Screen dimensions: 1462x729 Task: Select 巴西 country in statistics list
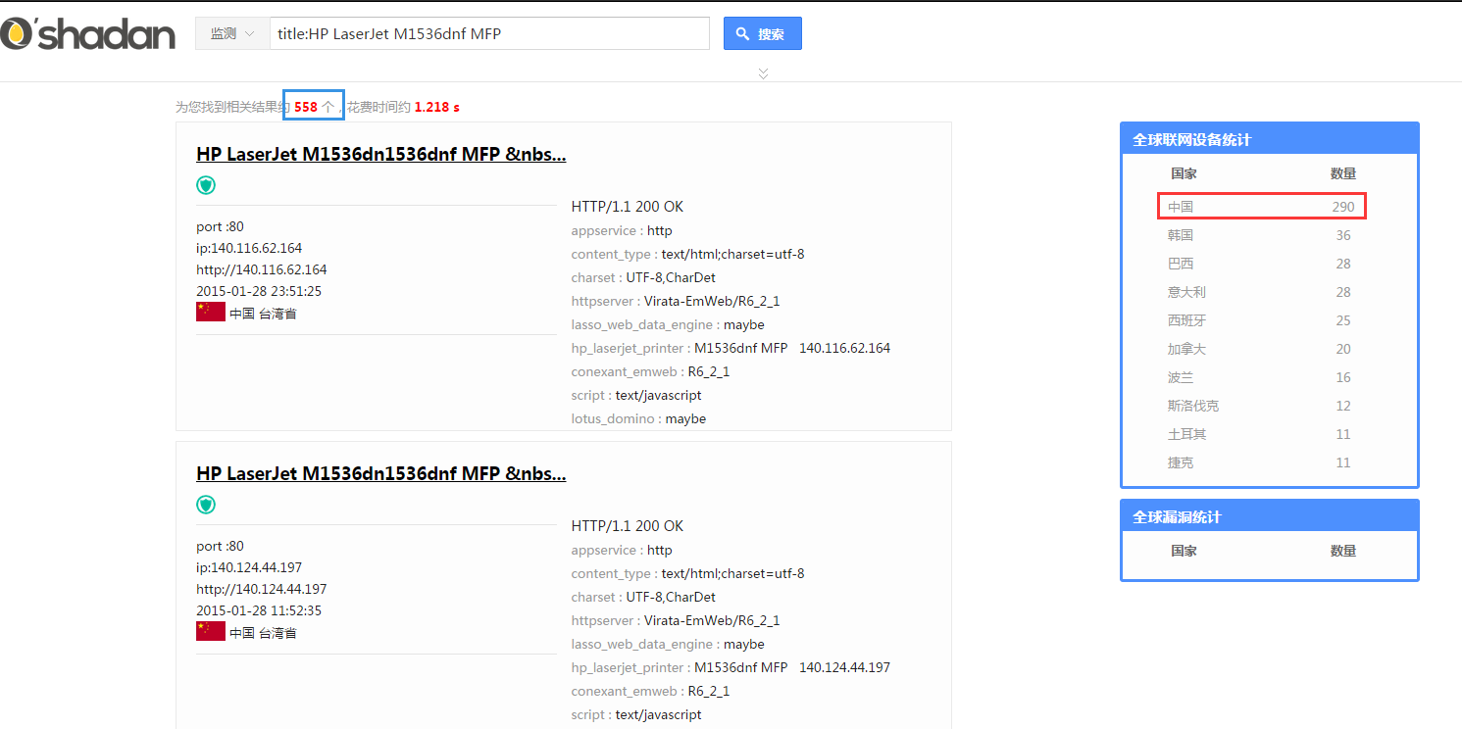pos(1181,264)
